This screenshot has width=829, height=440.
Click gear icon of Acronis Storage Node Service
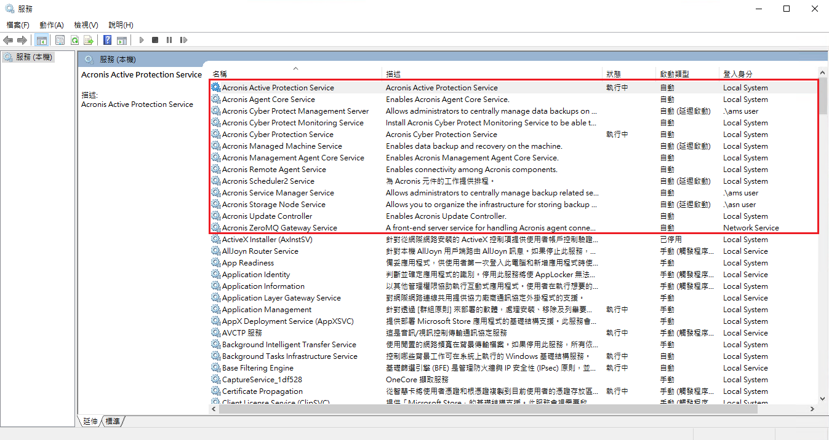216,205
